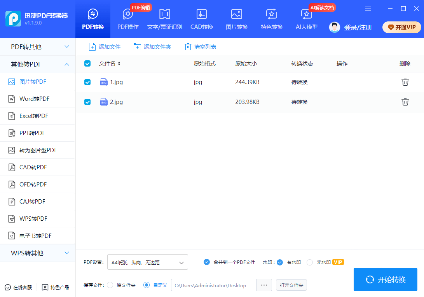Click the VIP badge next to 无水印
The image size is (424, 297).
[338, 262]
